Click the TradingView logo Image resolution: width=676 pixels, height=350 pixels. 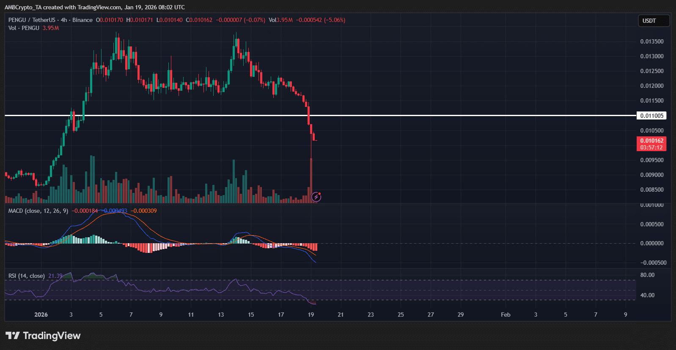point(43,336)
